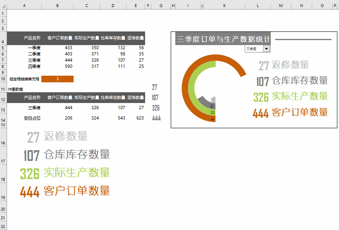Image resolution: width=339 pixels, height=230 pixels.
Task: Select value 206 in 空白占位 row
Action: (x=69, y=118)
